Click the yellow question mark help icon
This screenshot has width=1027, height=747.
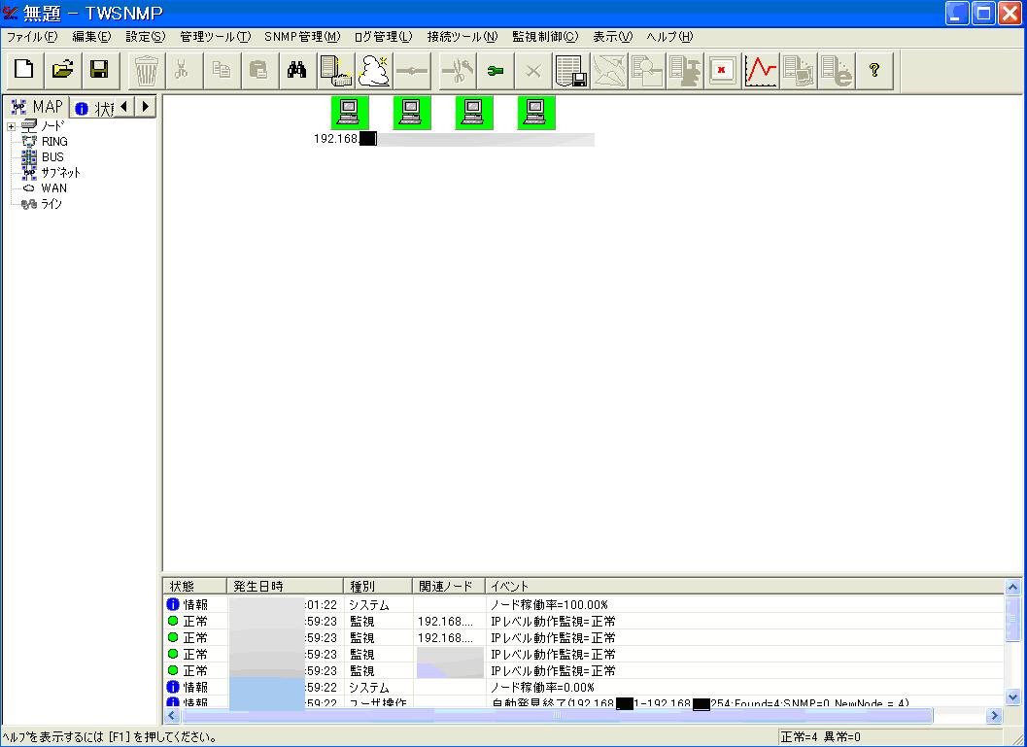(x=873, y=70)
